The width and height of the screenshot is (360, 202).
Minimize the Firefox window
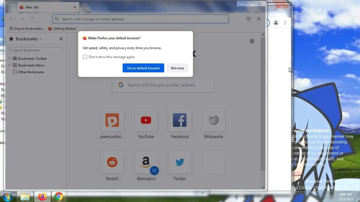tap(242, 4)
